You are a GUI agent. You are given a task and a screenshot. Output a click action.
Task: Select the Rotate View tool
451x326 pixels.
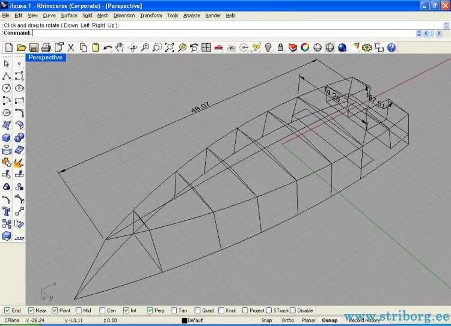click(x=133, y=47)
